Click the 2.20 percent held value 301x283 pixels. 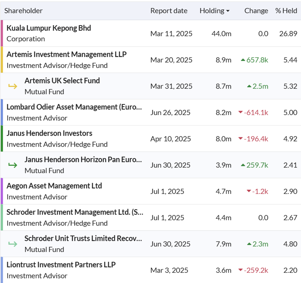point(290,270)
